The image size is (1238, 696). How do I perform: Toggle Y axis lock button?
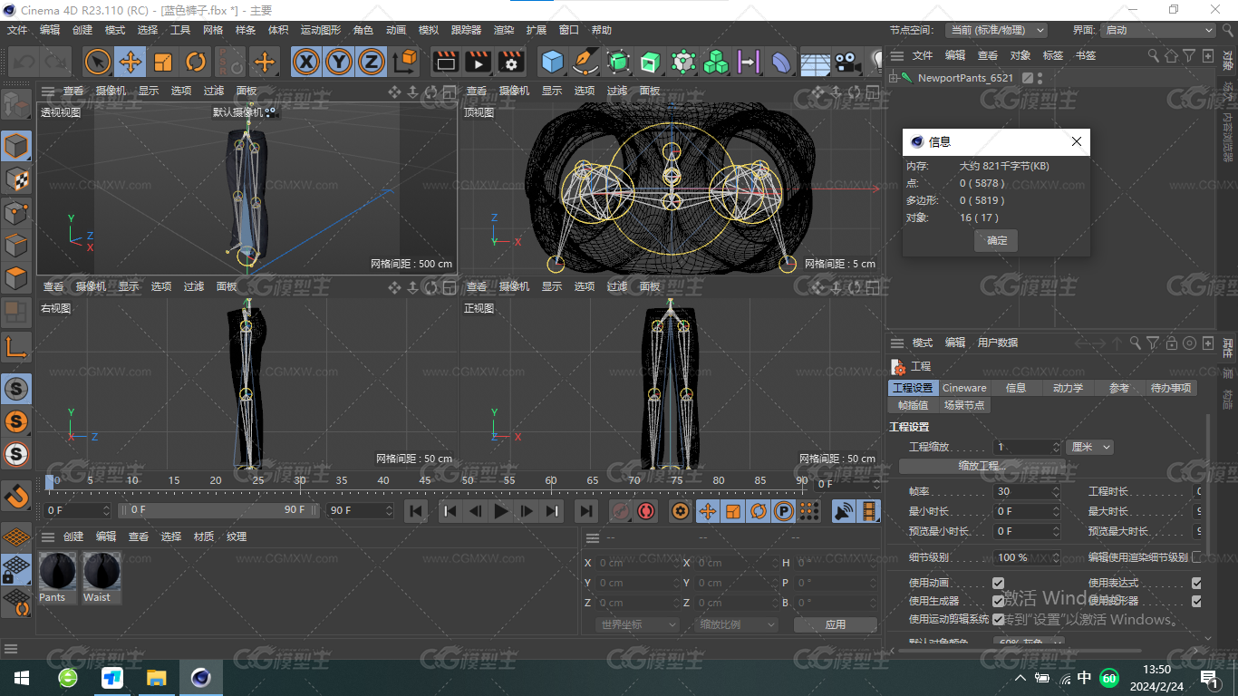point(339,62)
